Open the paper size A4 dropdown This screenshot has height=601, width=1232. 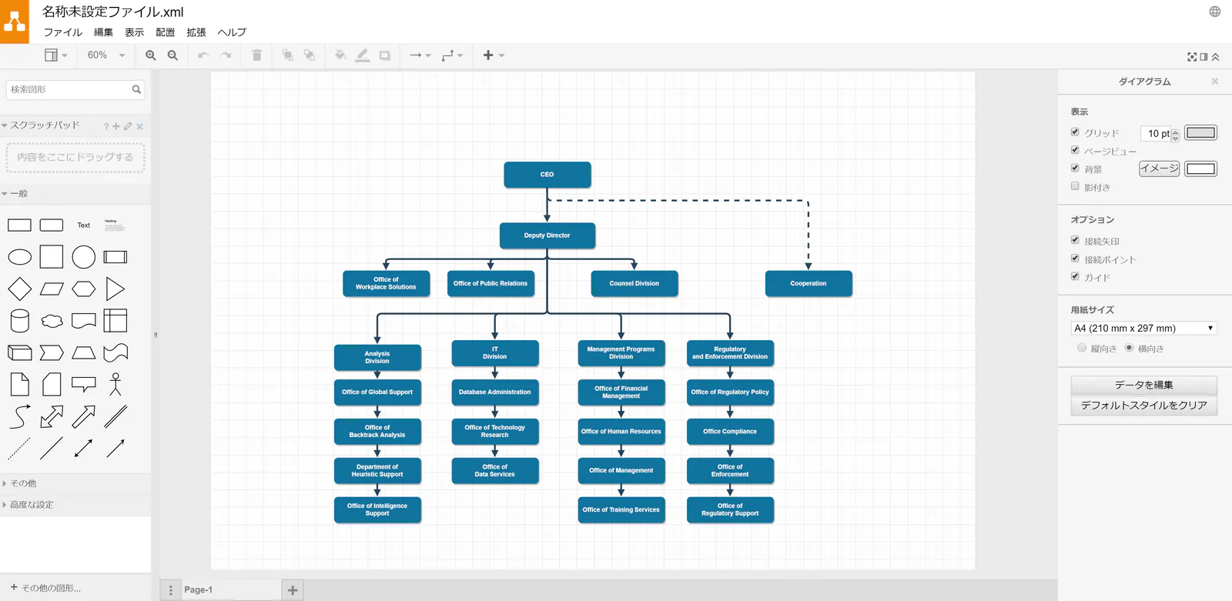(1143, 328)
